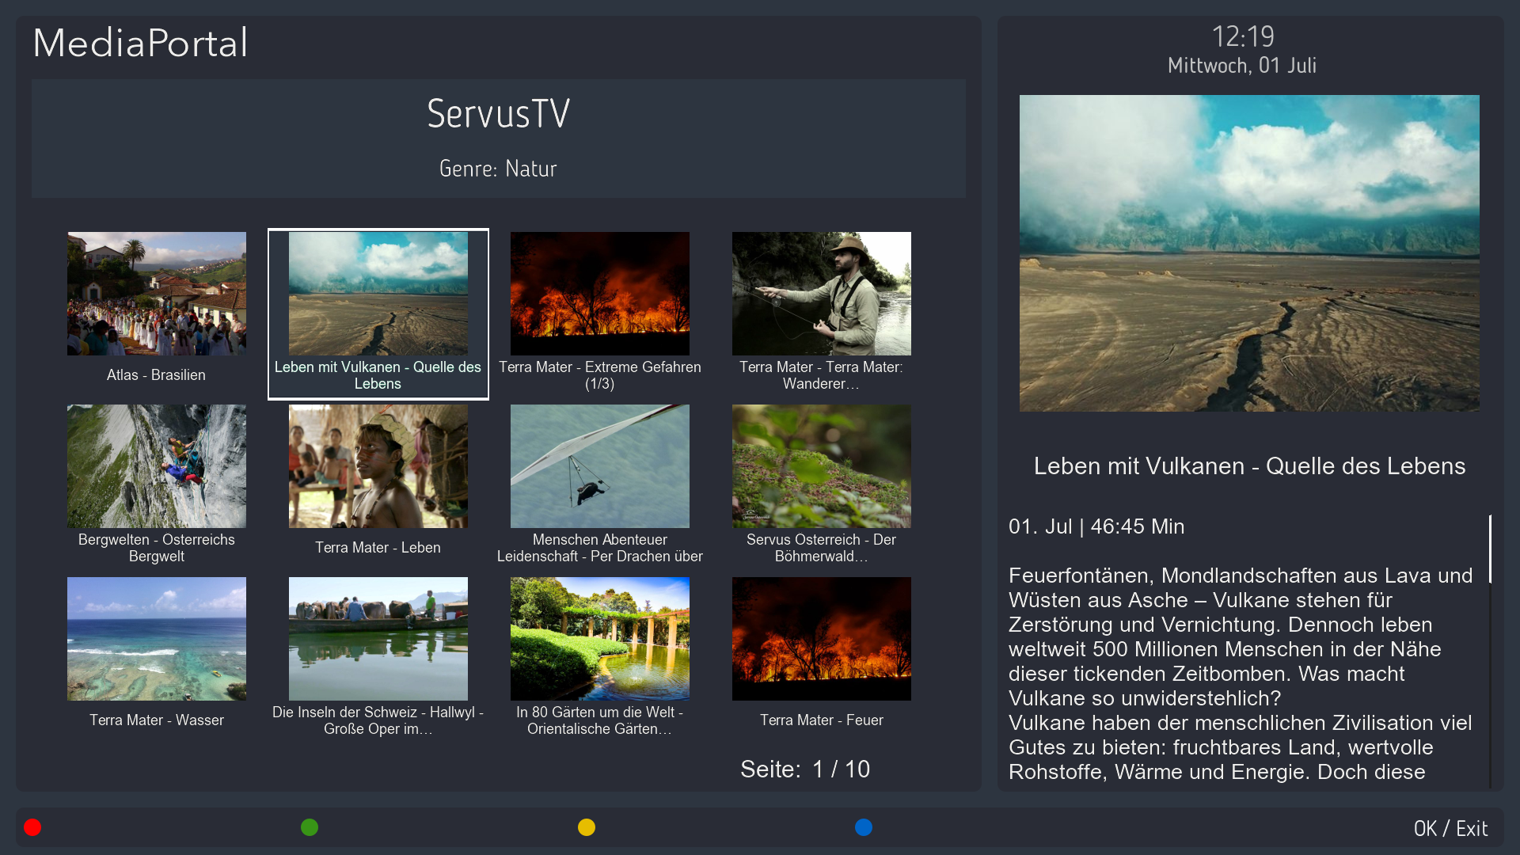This screenshot has height=855, width=1520.
Task: Click the OK / Exit label
Action: pos(1450,828)
